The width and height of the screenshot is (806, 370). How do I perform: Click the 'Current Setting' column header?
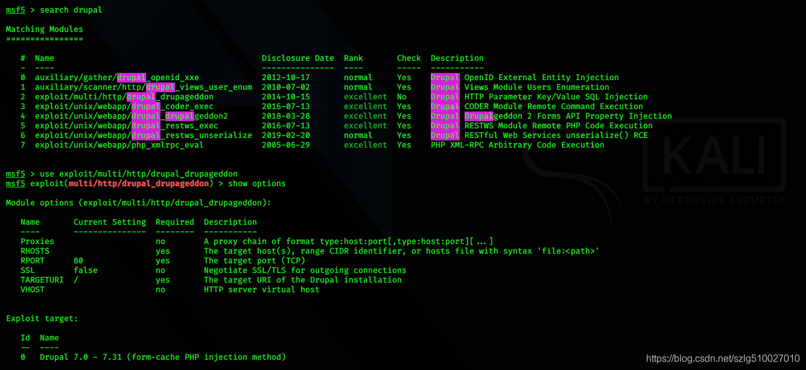coord(110,222)
